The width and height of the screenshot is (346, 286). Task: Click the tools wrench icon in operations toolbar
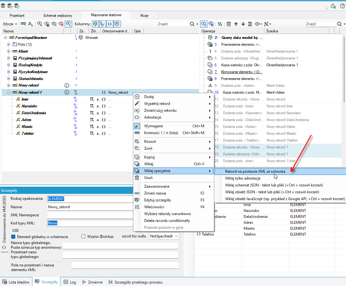[267, 24]
